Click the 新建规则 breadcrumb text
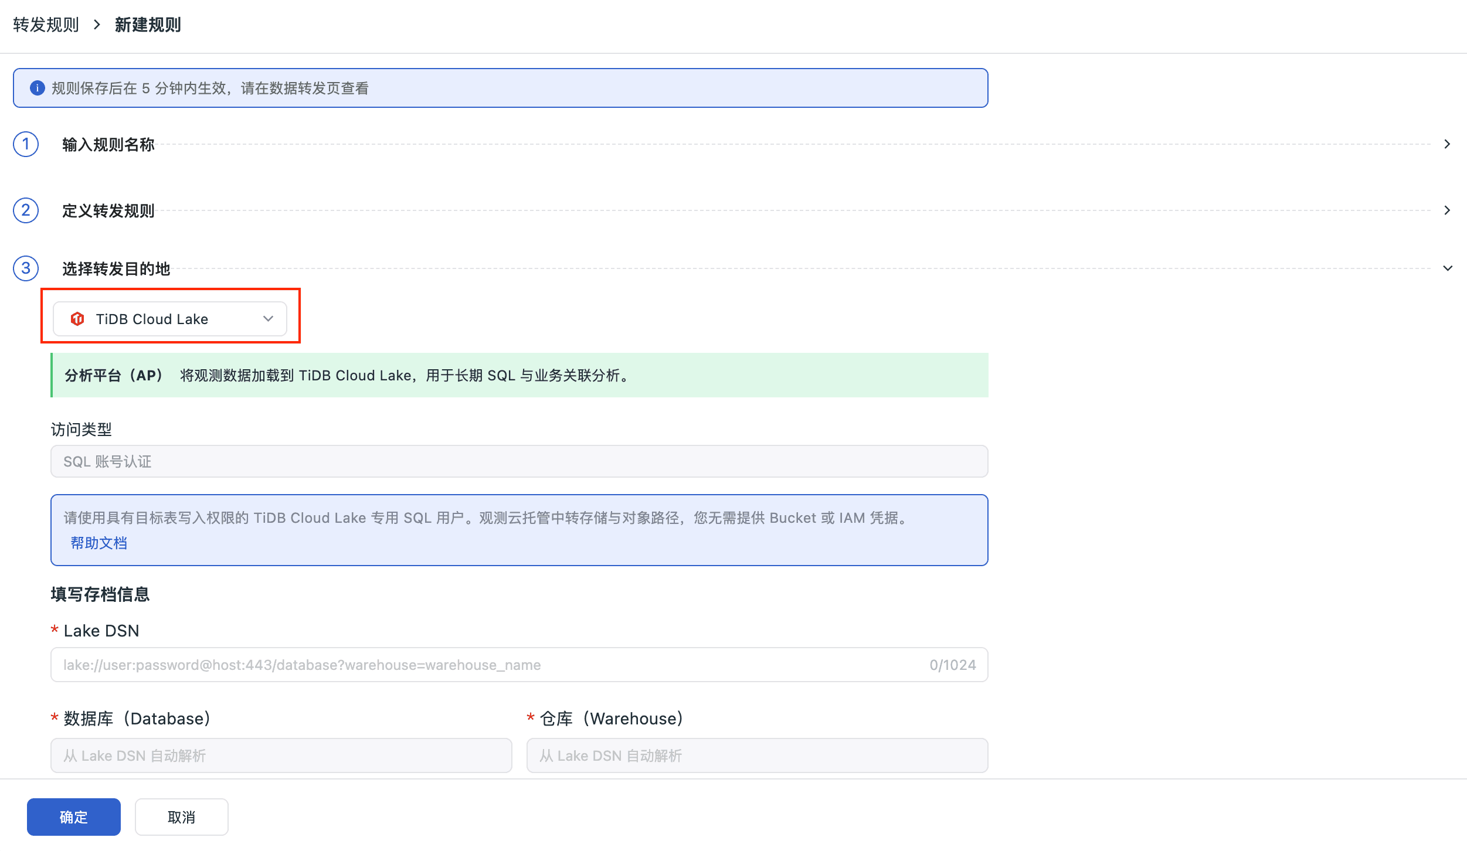This screenshot has width=1467, height=851. click(148, 25)
